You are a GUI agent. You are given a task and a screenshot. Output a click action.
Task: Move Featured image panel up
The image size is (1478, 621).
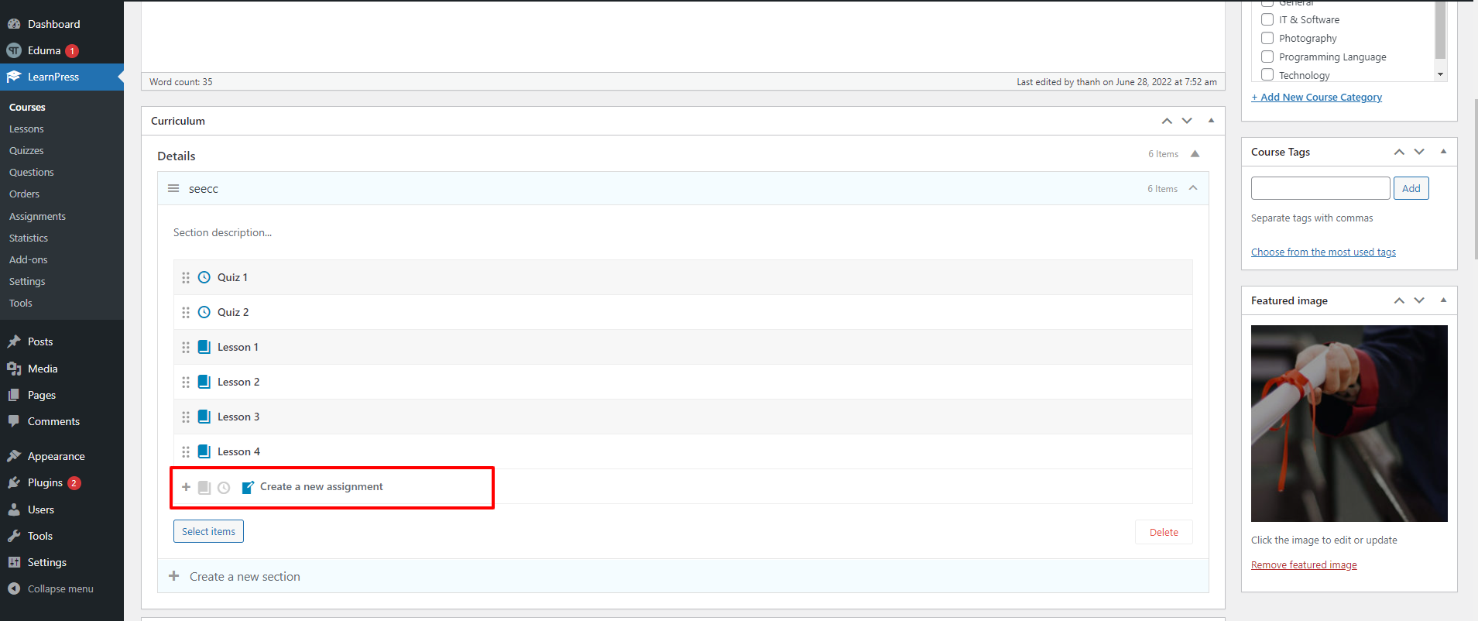click(x=1399, y=300)
